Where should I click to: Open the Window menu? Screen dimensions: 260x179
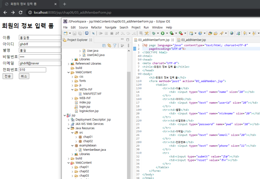click(157, 27)
